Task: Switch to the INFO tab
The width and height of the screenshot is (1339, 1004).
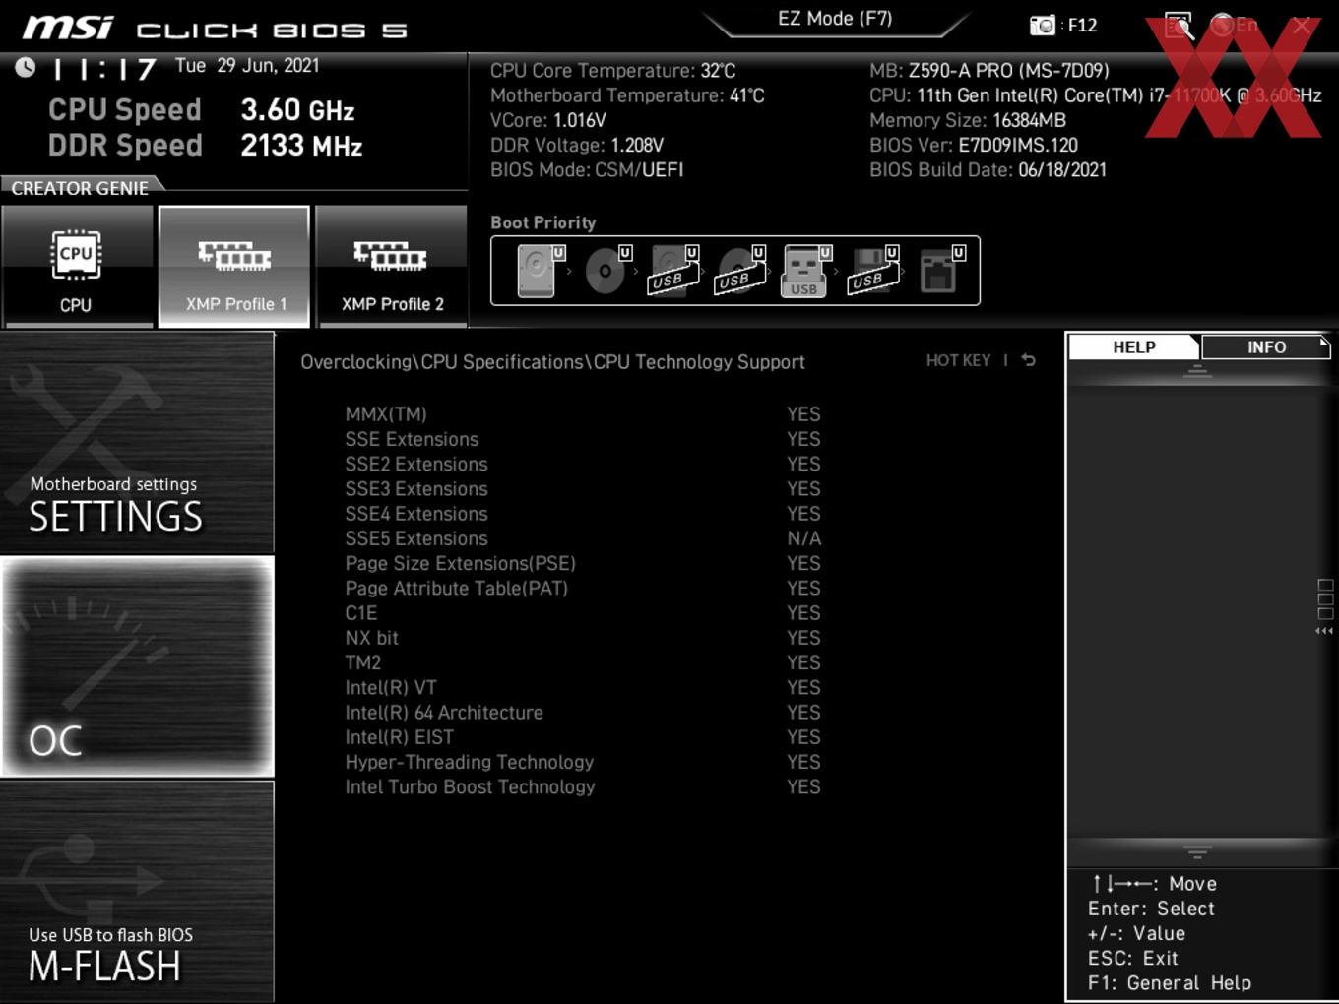Action: [x=1266, y=347]
